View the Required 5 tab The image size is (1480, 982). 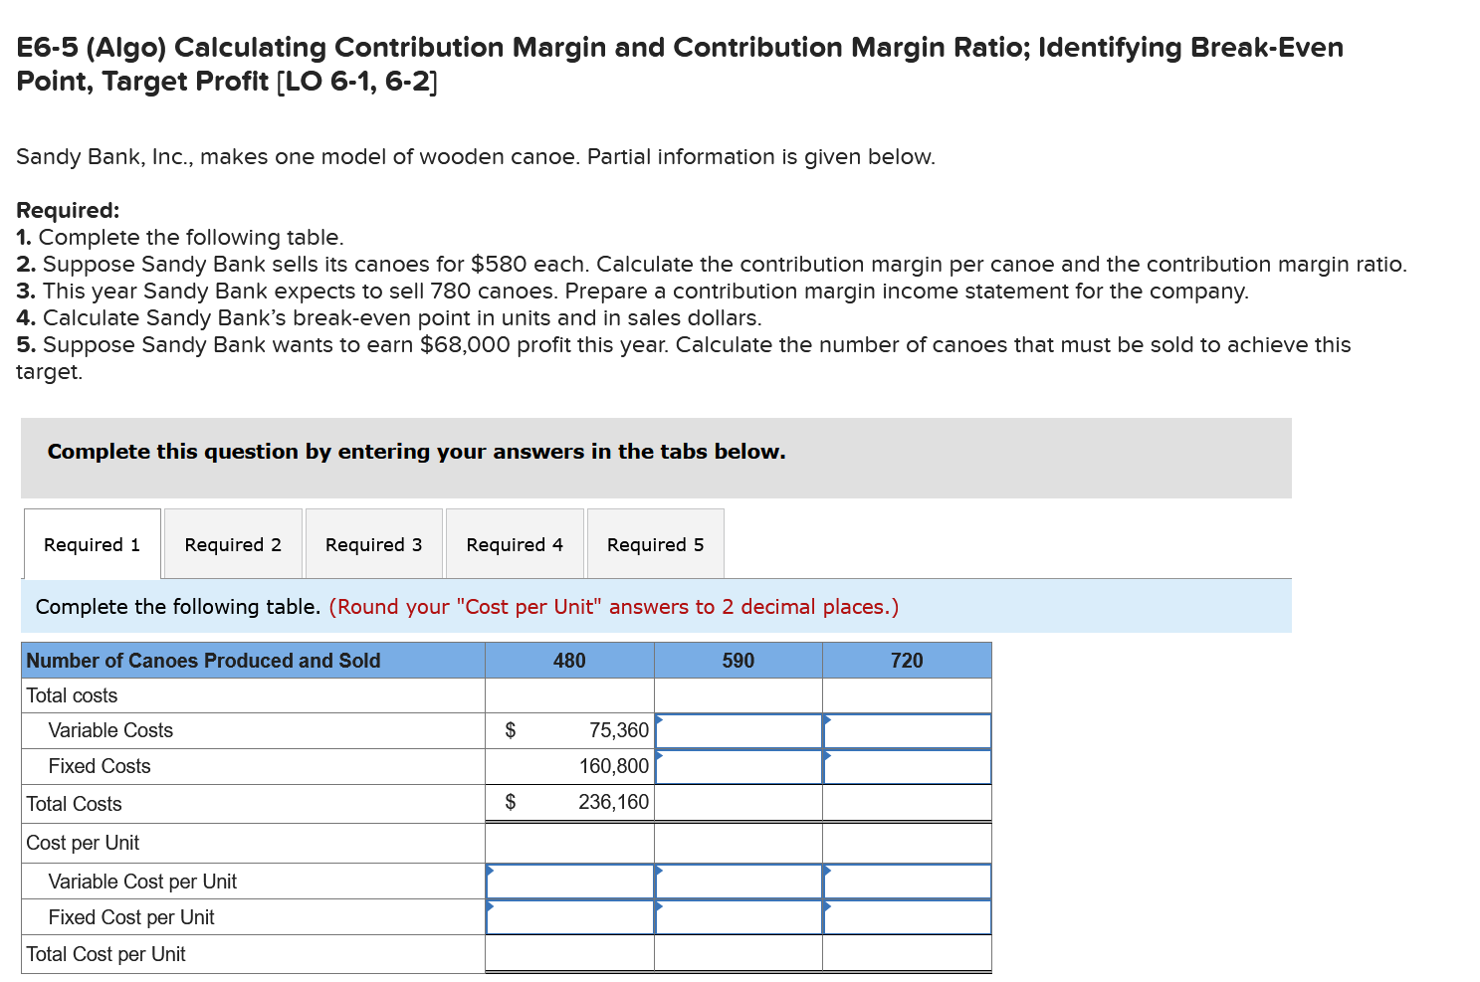tap(655, 543)
